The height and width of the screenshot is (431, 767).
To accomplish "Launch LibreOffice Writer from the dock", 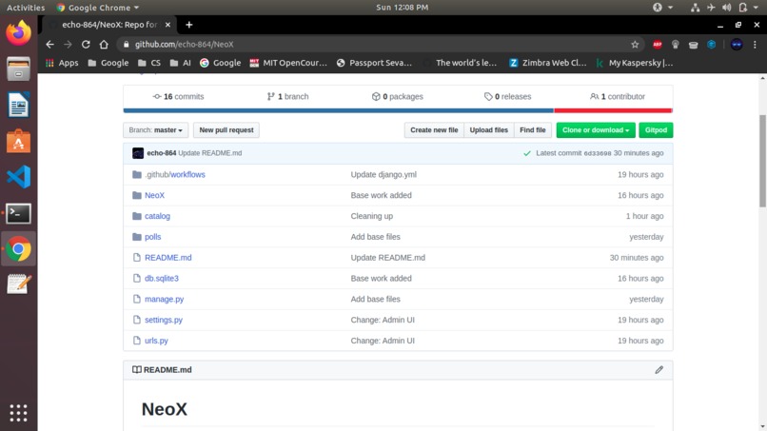I will tap(19, 105).
